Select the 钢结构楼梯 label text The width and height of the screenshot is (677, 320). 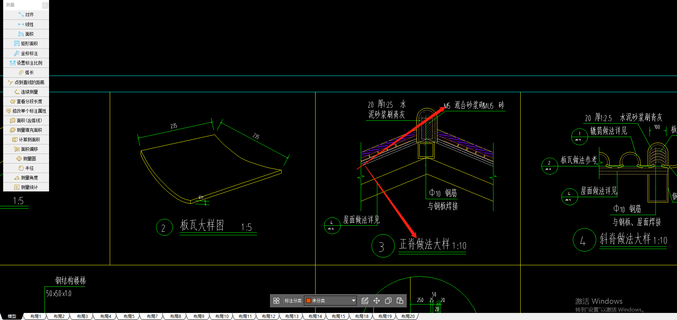(x=71, y=280)
